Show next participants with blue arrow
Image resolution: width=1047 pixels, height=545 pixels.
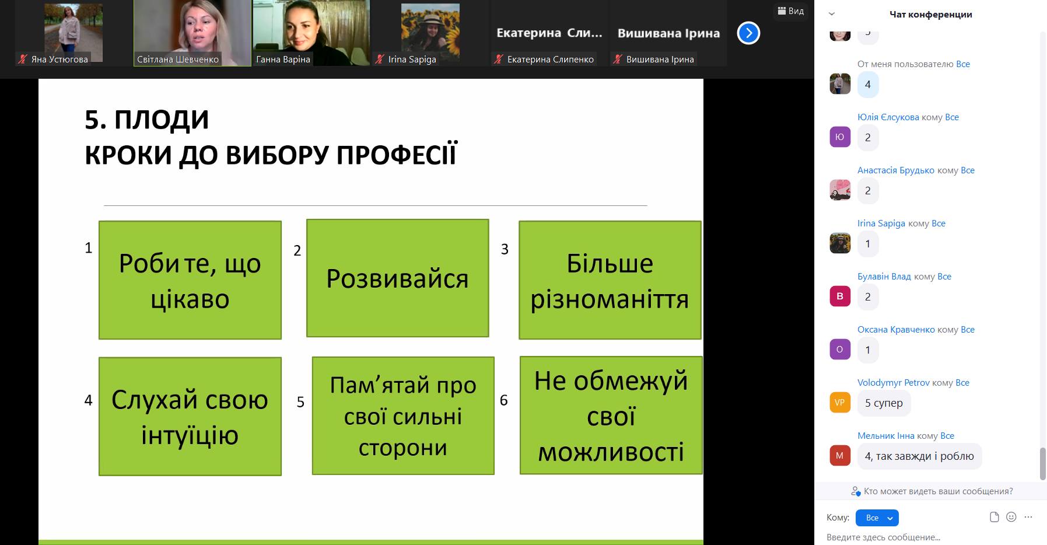click(x=748, y=33)
